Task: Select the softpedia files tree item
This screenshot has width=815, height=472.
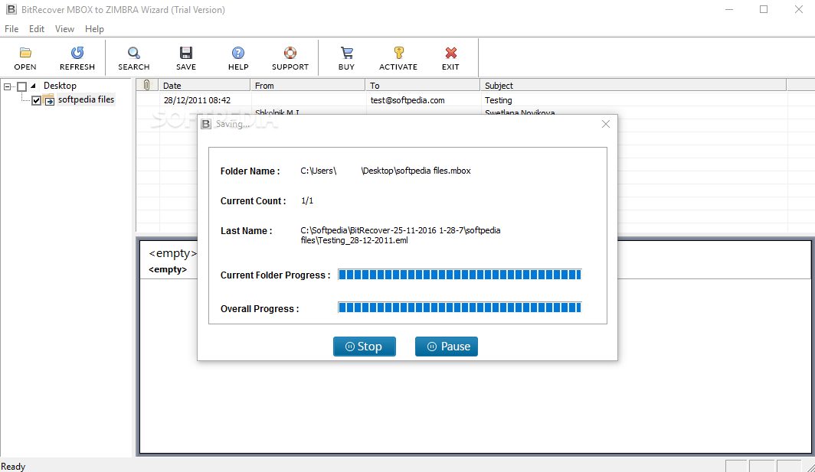Action: 86,99
